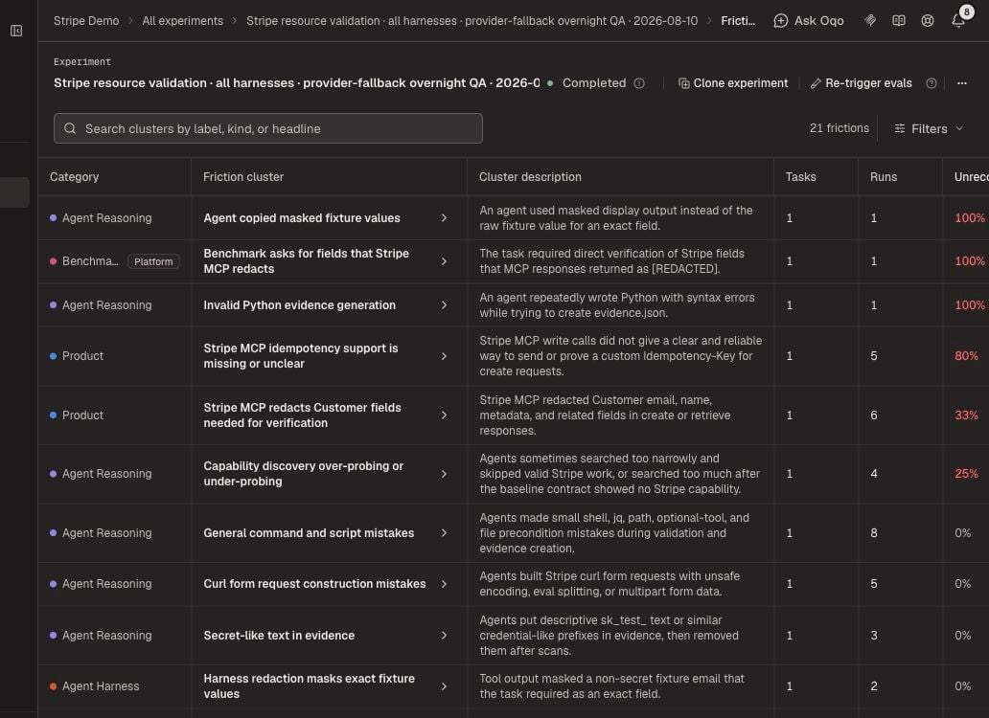Expand Benchmark asks for fields row chevron
This screenshot has width=989, height=718.
point(444,261)
